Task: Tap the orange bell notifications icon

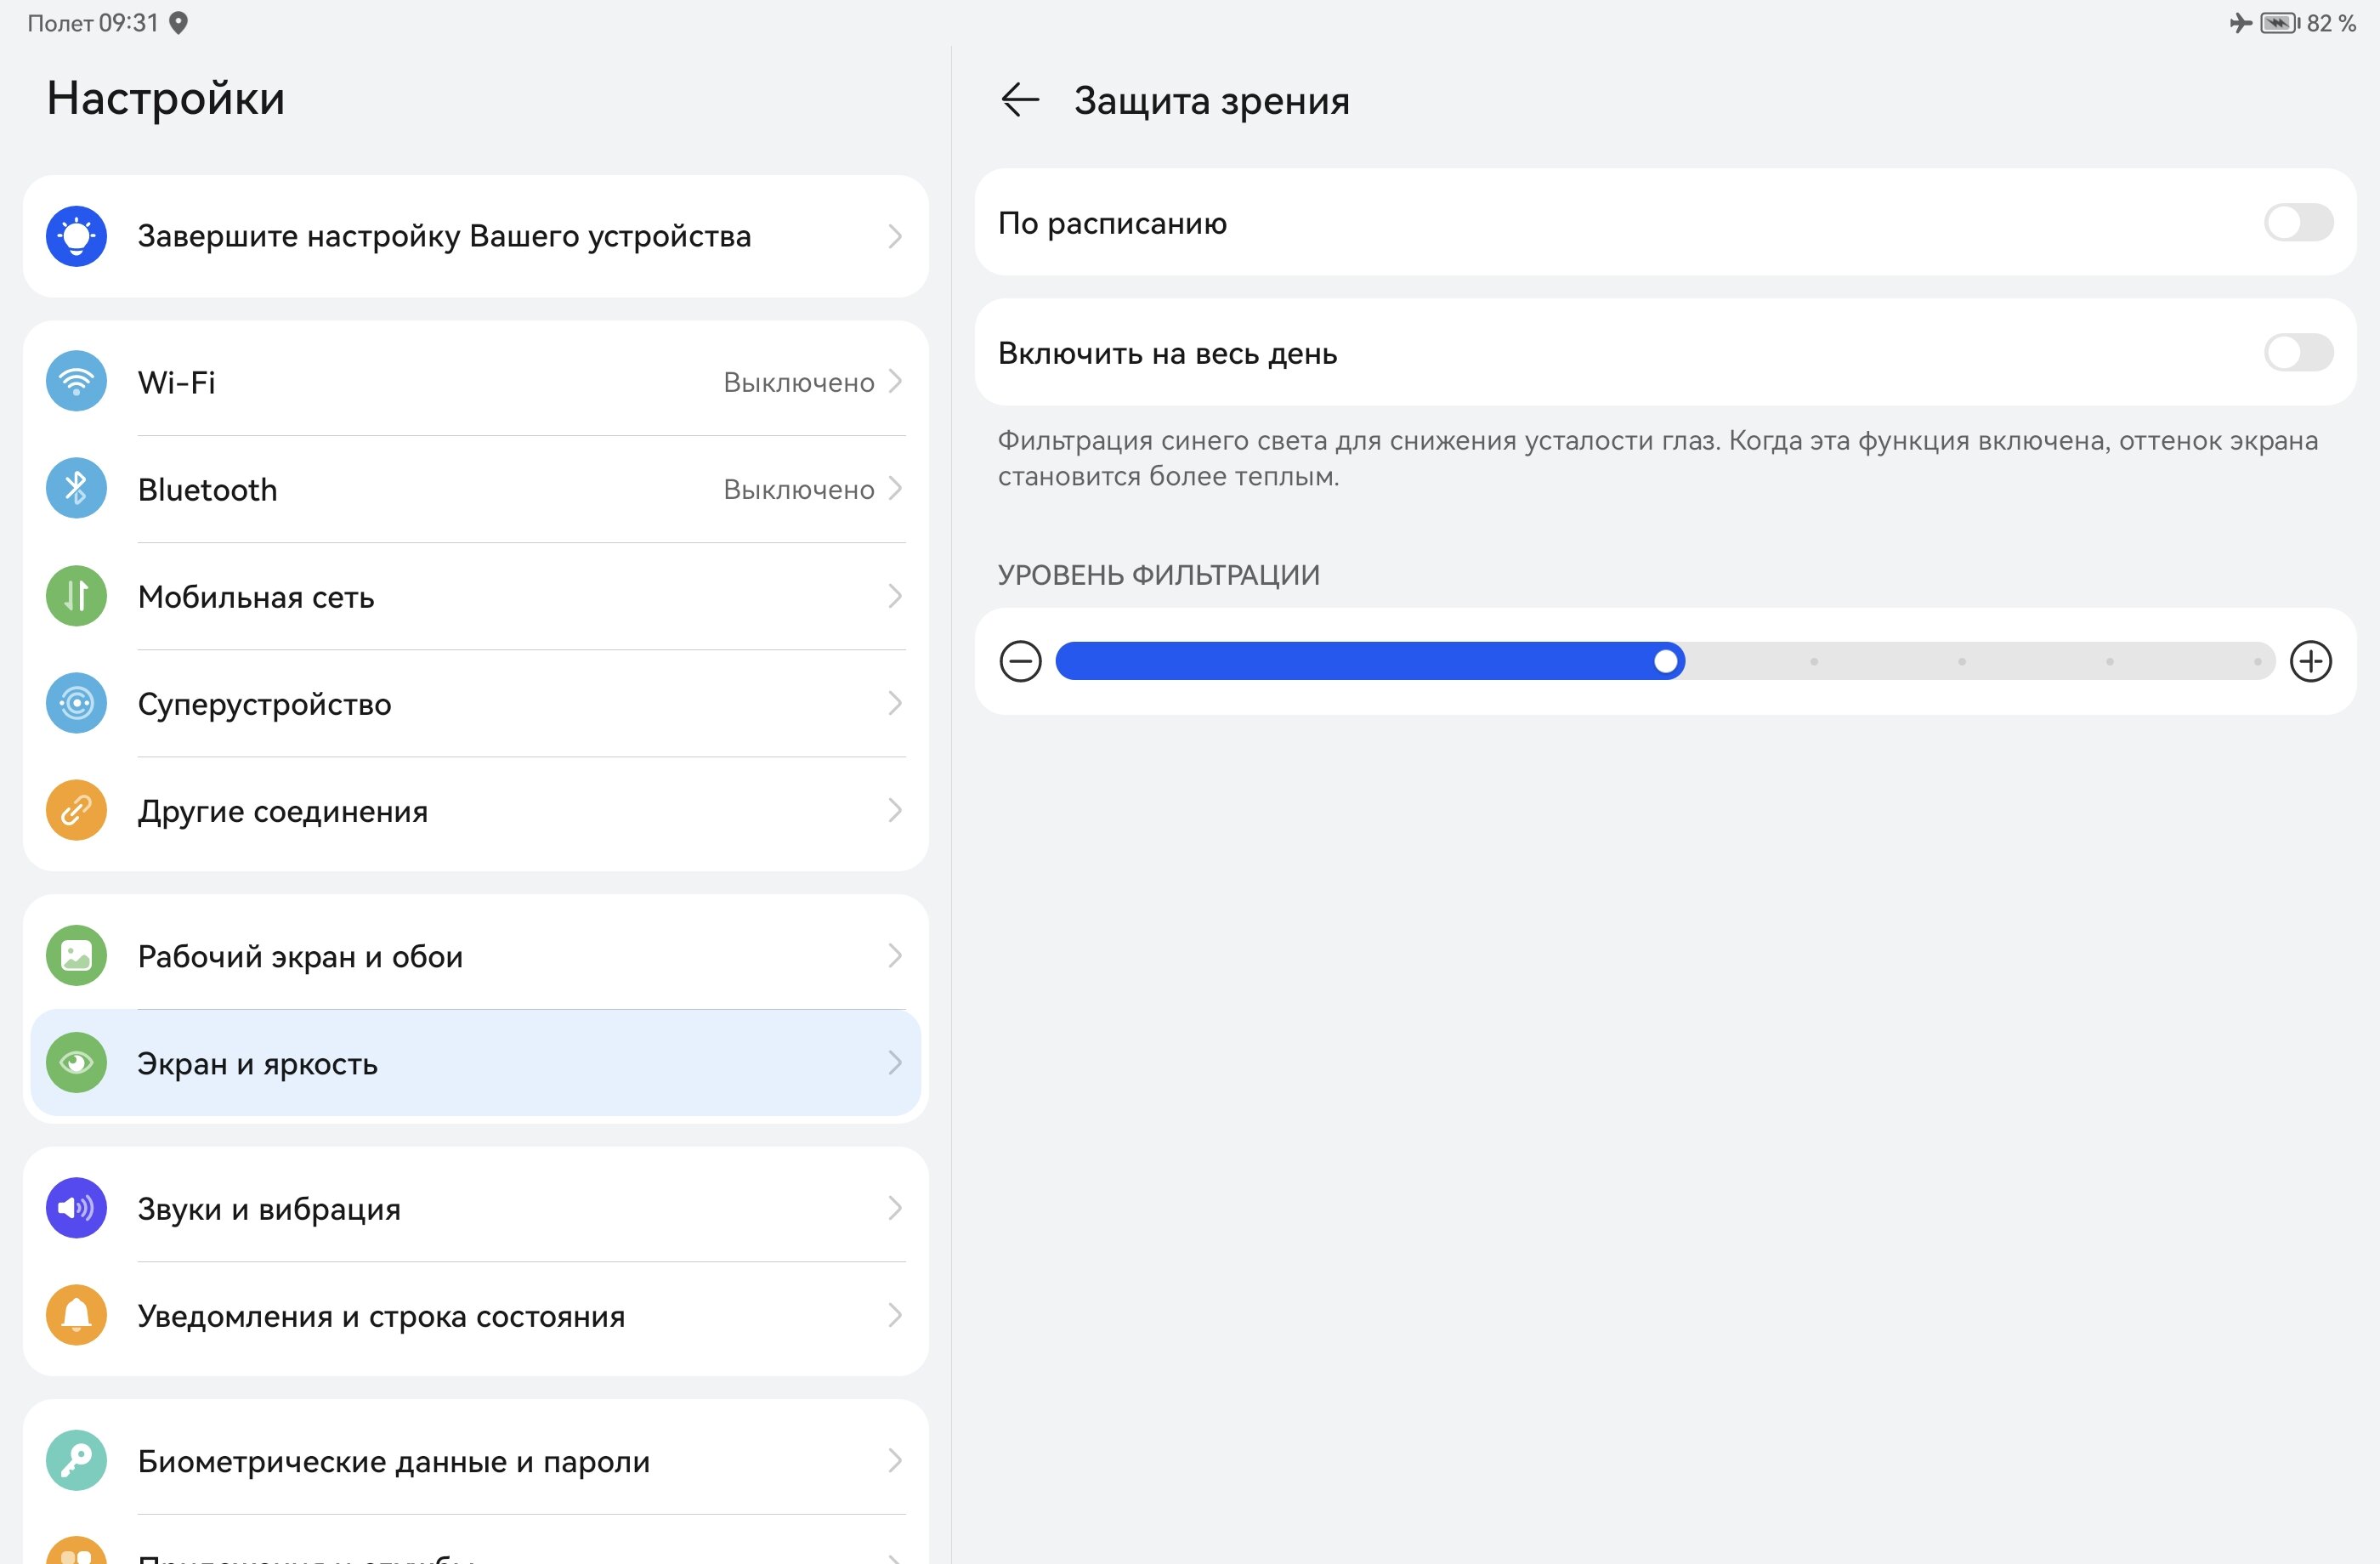Action: pos(76,1315)
